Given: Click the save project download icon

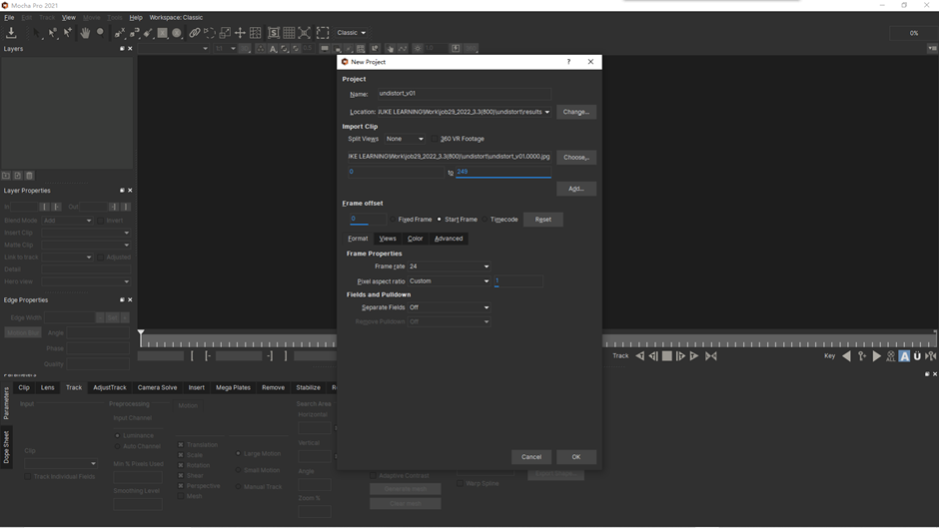Looking at the screenshot, I should click(x=11, y=33).
